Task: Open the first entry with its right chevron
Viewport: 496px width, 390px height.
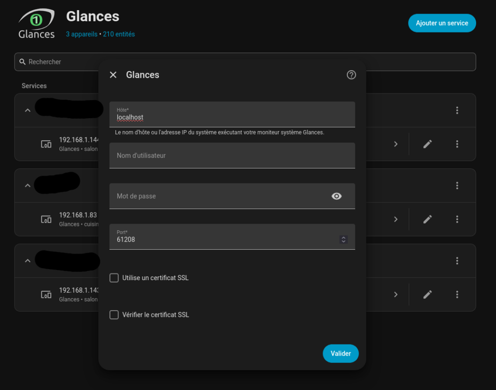Action: click(396, 144)
